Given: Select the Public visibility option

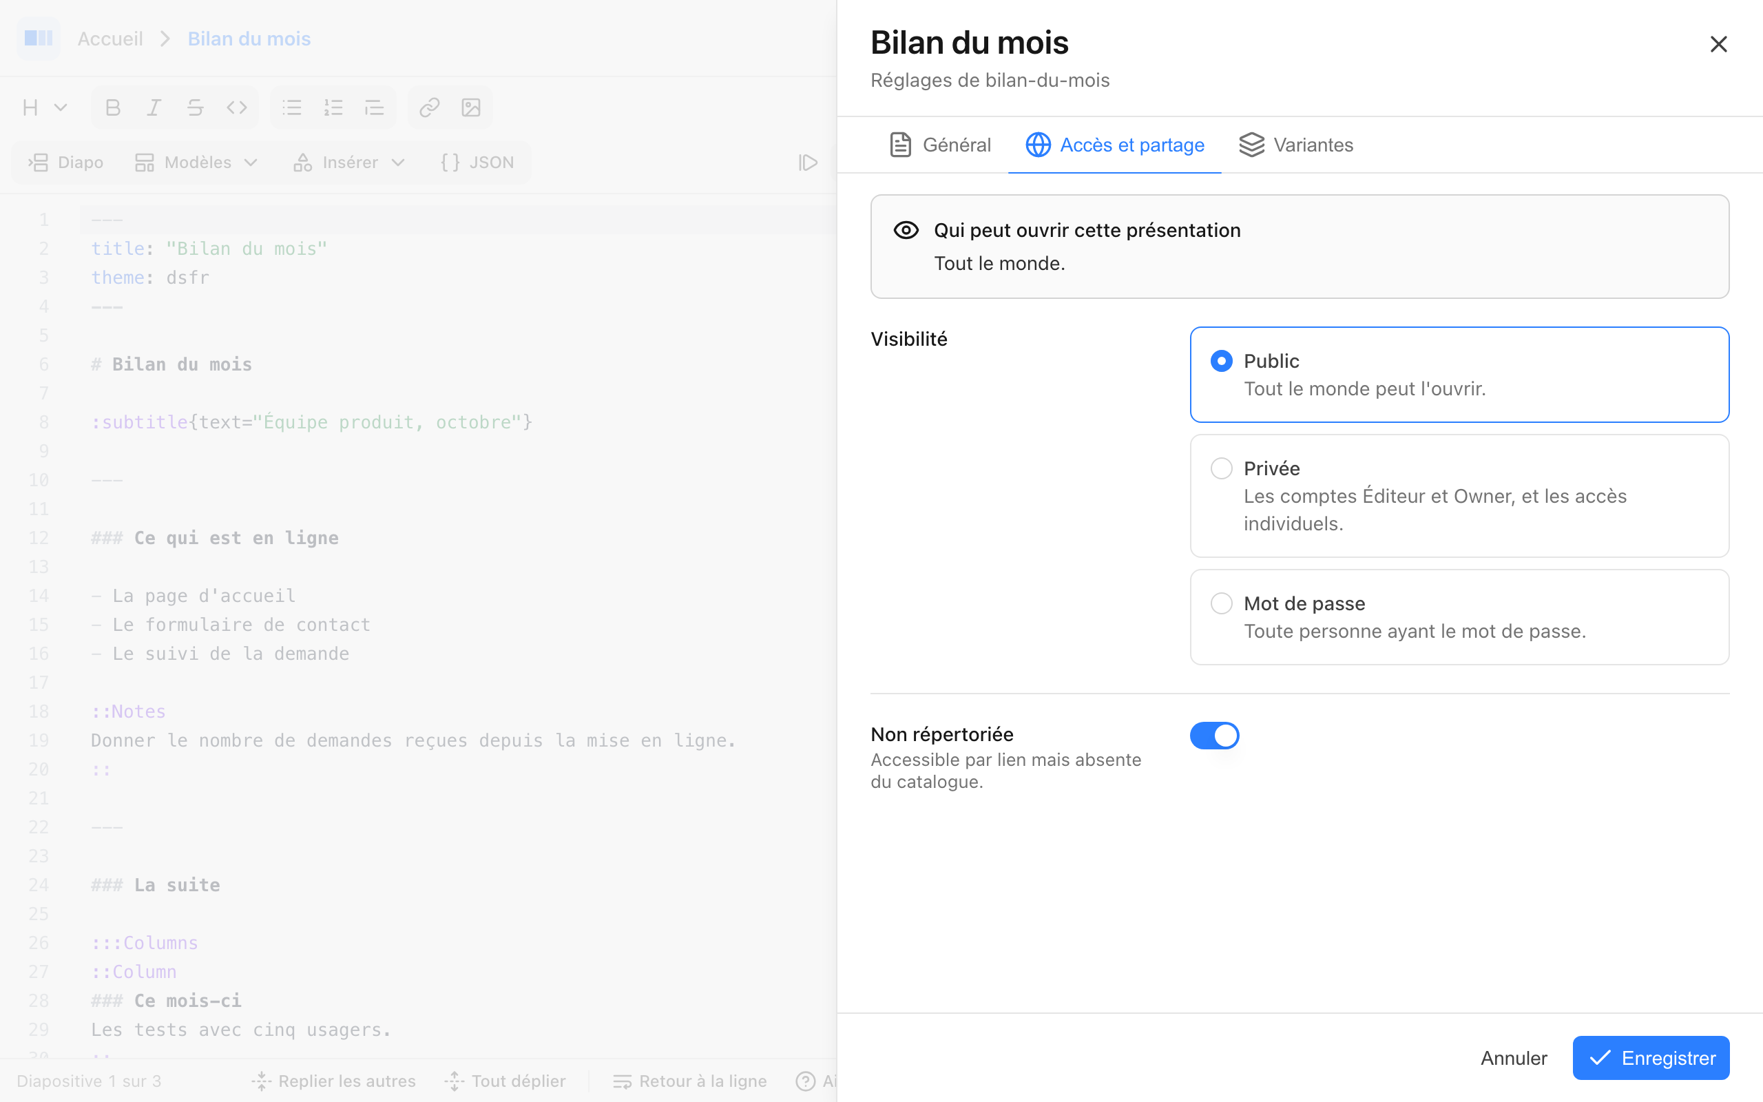Looking at the screenshot, I should coord(1459,375).
